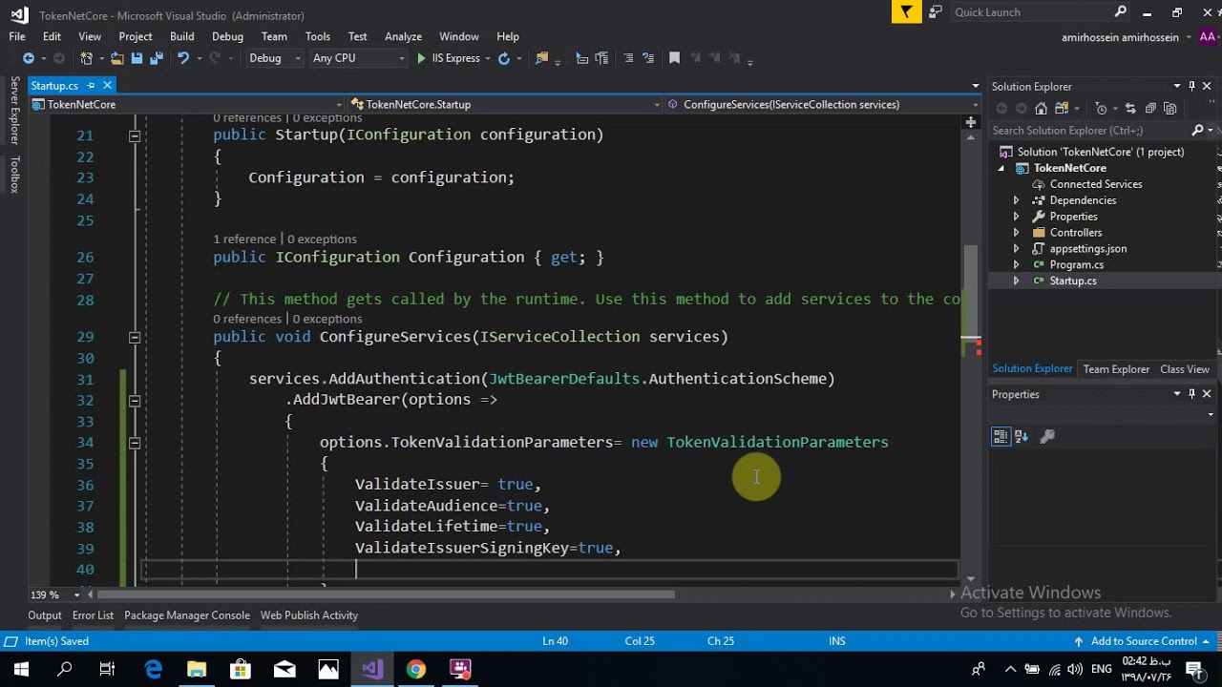Show Properties panel categorized view

[1001, 436]
